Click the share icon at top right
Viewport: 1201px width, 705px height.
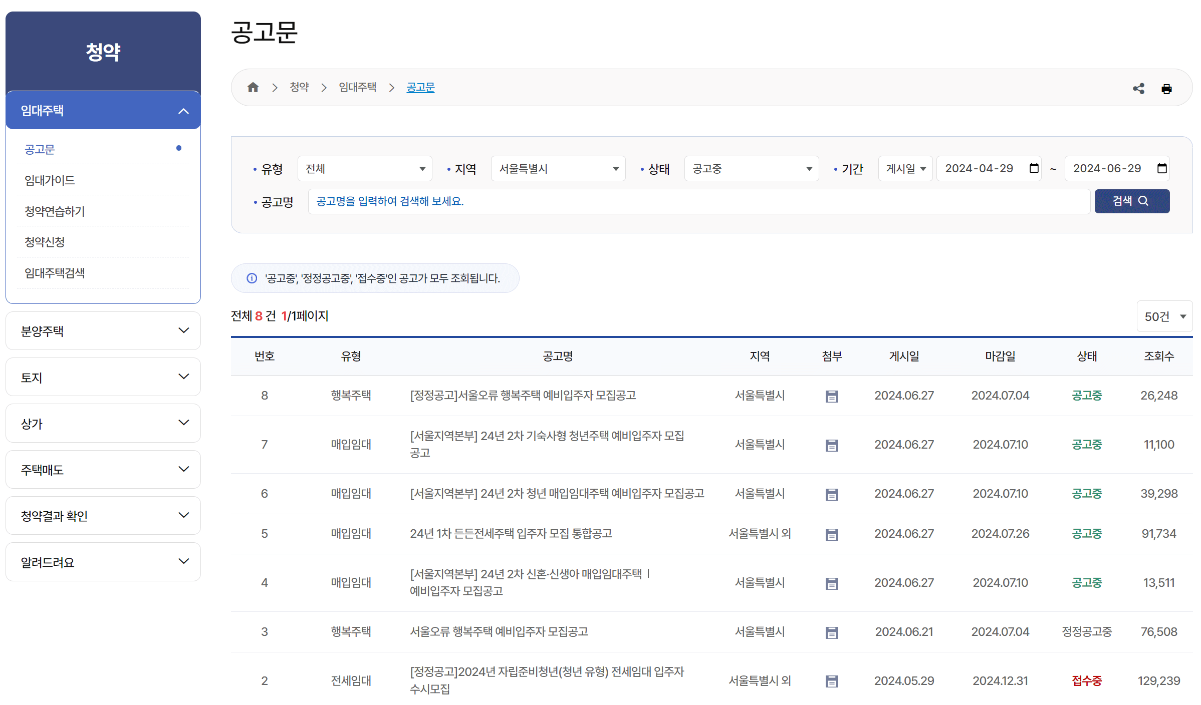[x=1139, y=88]
